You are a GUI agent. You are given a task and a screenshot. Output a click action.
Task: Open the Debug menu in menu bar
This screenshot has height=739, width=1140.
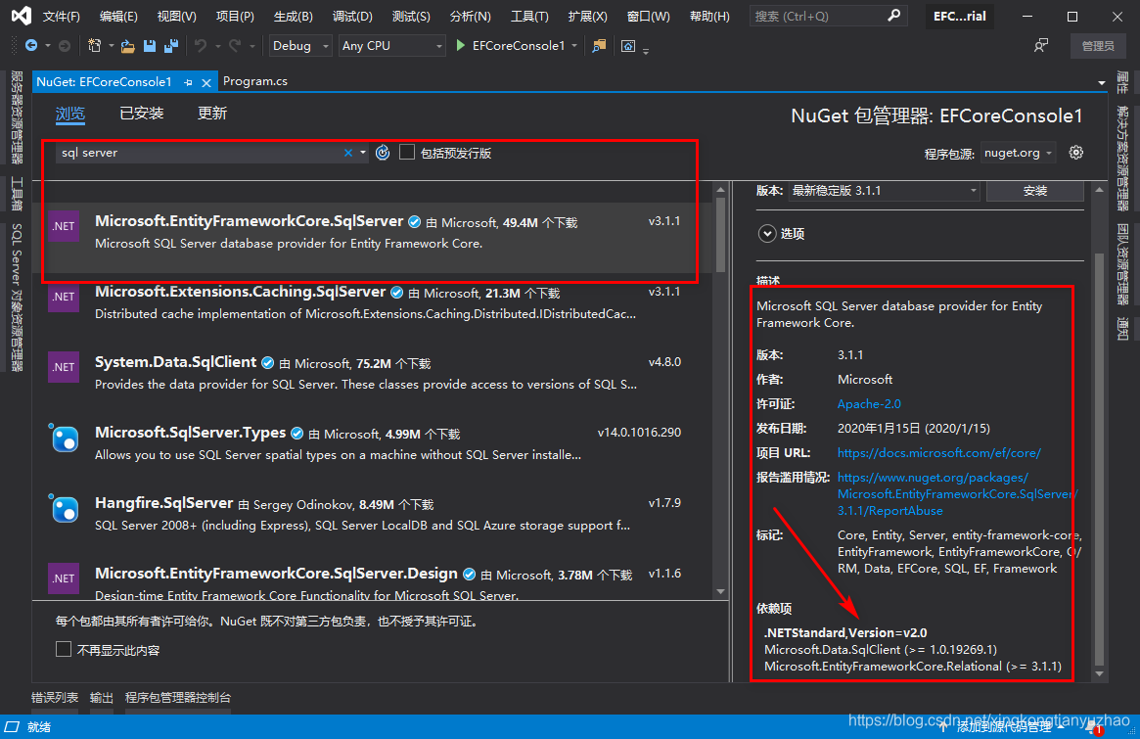click(x=352, y=16)
